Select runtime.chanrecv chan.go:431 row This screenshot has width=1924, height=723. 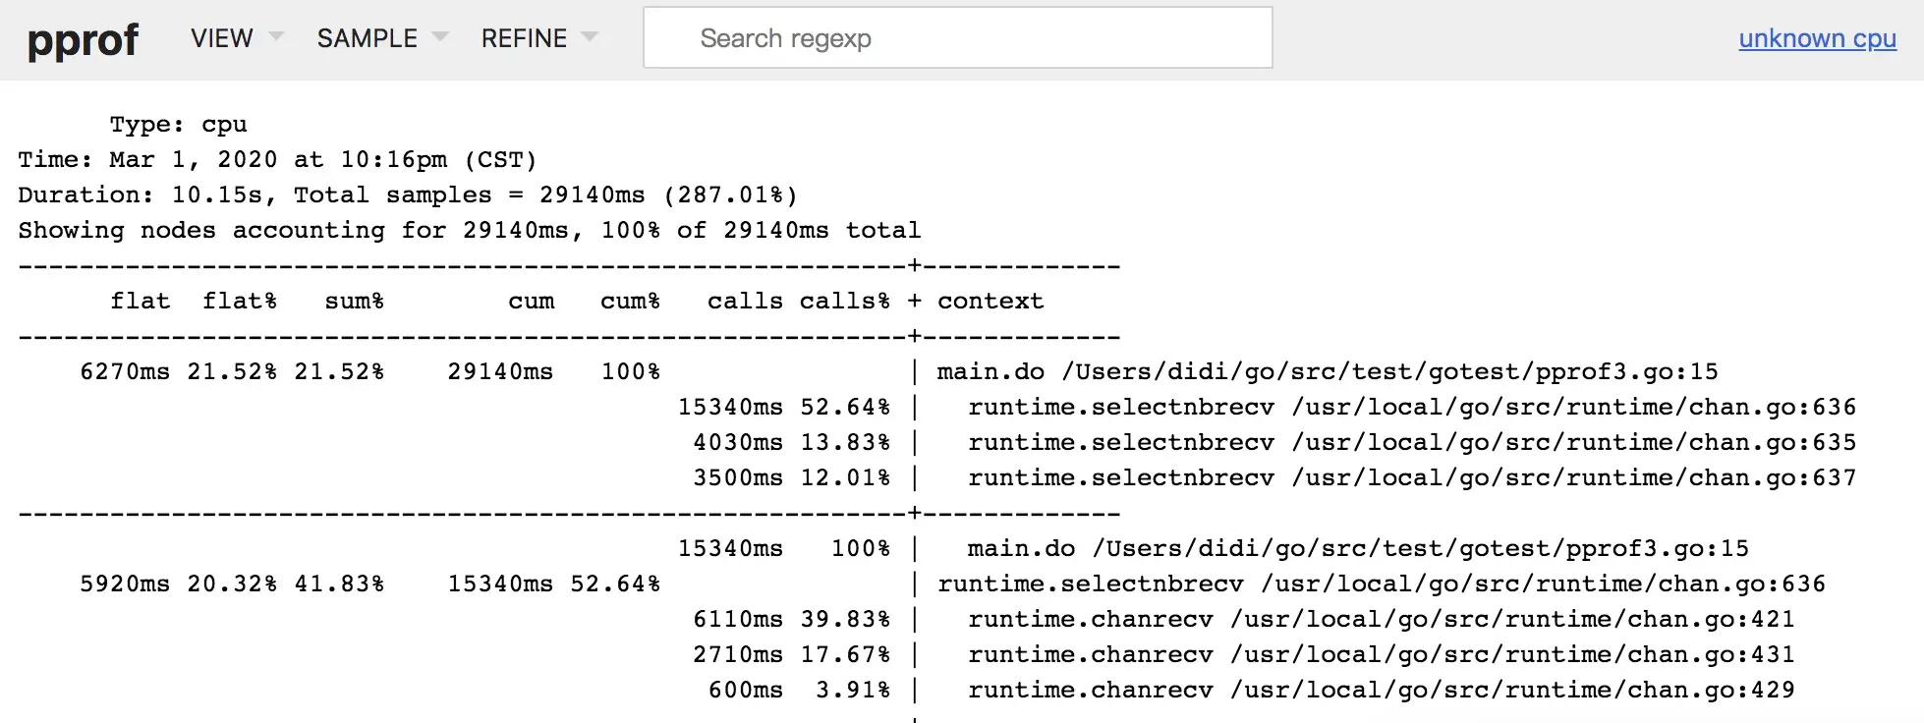[x=1244, y=655]
